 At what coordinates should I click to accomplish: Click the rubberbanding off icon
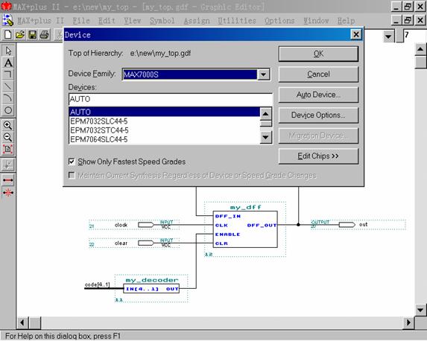(8, 193)
